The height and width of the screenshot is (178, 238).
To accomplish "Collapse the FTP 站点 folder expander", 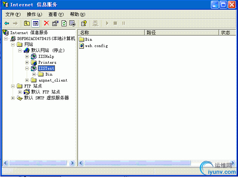I will point(13,86).
